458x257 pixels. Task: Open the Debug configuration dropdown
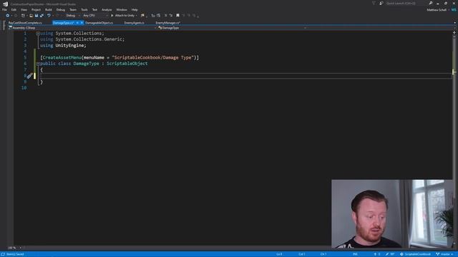(72, 16)
